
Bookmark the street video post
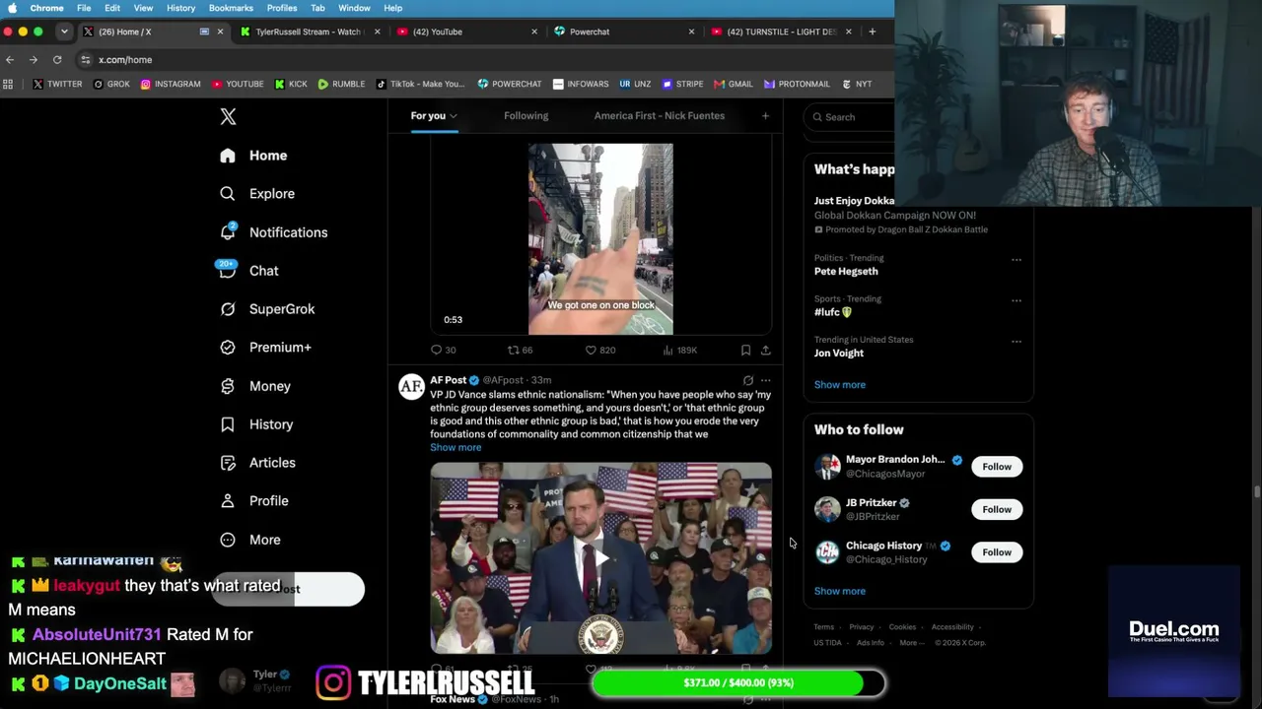pyautogui.click(x=745, y=350)
